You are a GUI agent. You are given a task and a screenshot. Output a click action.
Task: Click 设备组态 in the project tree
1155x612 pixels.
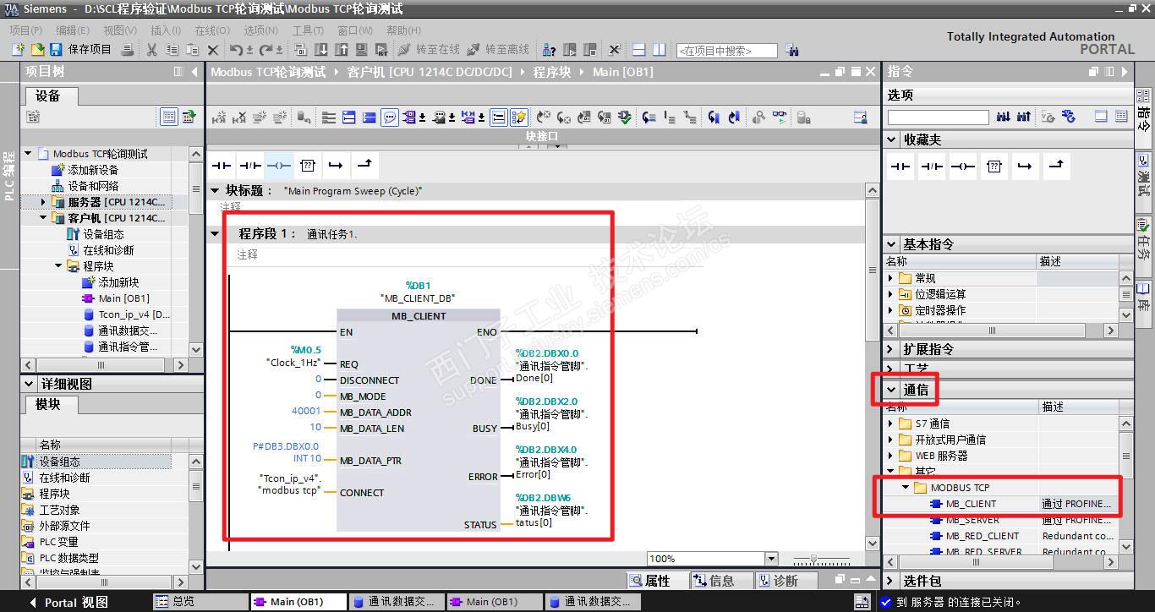[103, 234]
